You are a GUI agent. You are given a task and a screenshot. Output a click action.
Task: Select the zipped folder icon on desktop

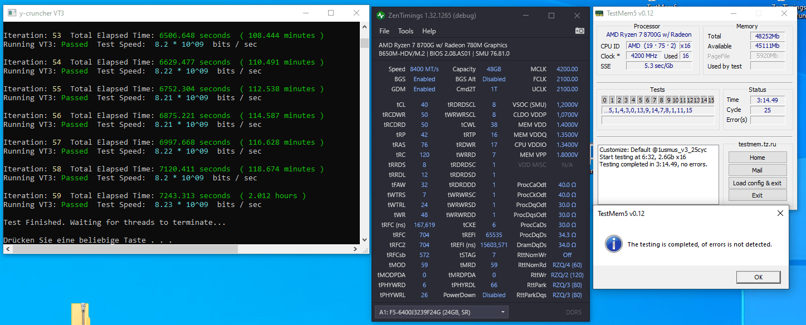click(80, 313)
